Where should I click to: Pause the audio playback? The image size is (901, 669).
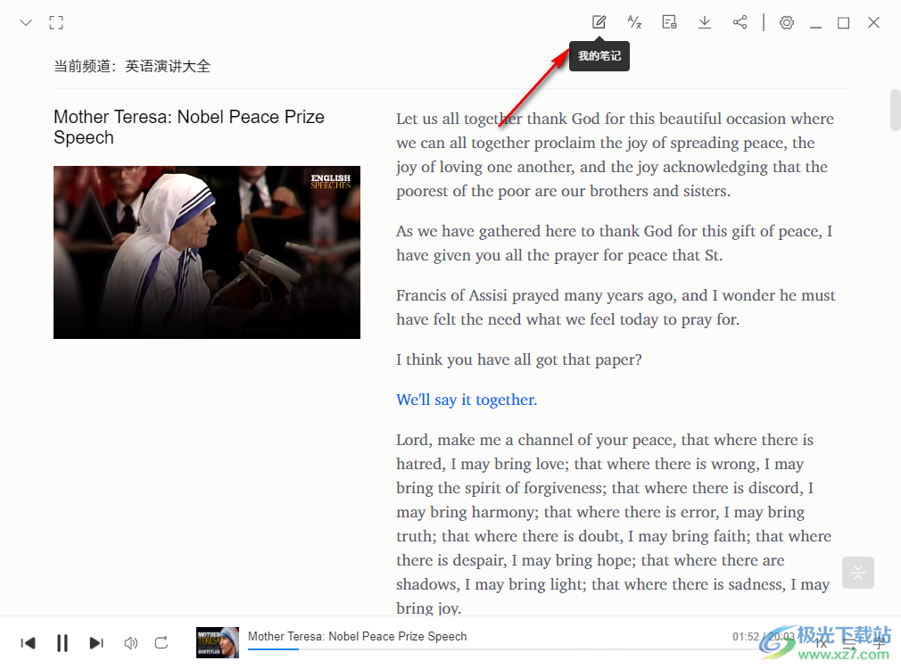click(x=62, y=642)
